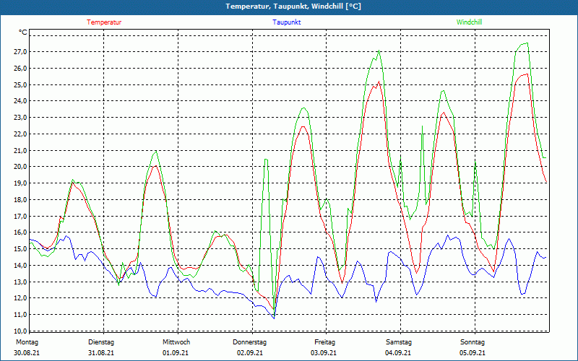The image size is (578, 361).
Task: Click the date 01.09.21
Action: 176,353
